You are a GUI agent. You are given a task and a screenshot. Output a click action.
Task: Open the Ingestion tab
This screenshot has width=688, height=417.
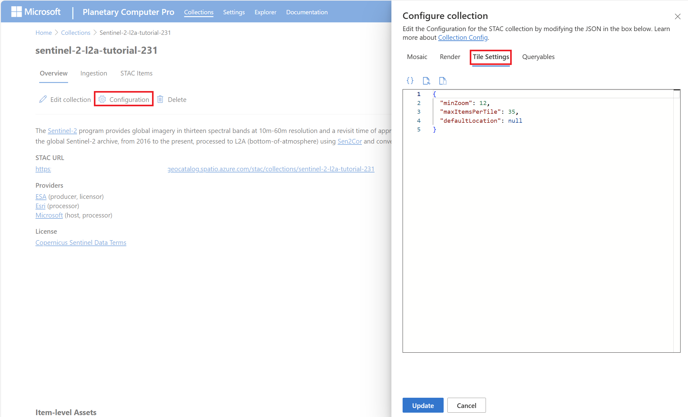[94, 73]
